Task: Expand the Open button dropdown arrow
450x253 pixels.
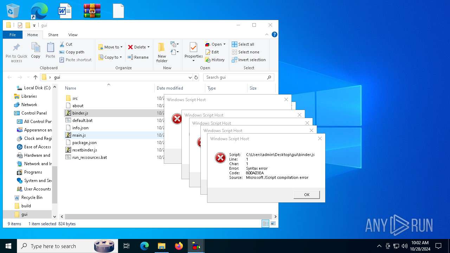Action: [224, 44]
